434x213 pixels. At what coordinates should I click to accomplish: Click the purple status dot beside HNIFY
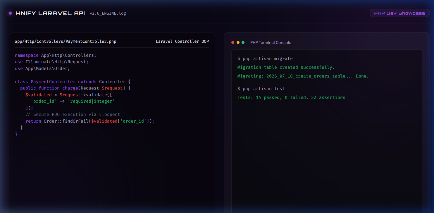pyautogui.click(x=10, y=13)
